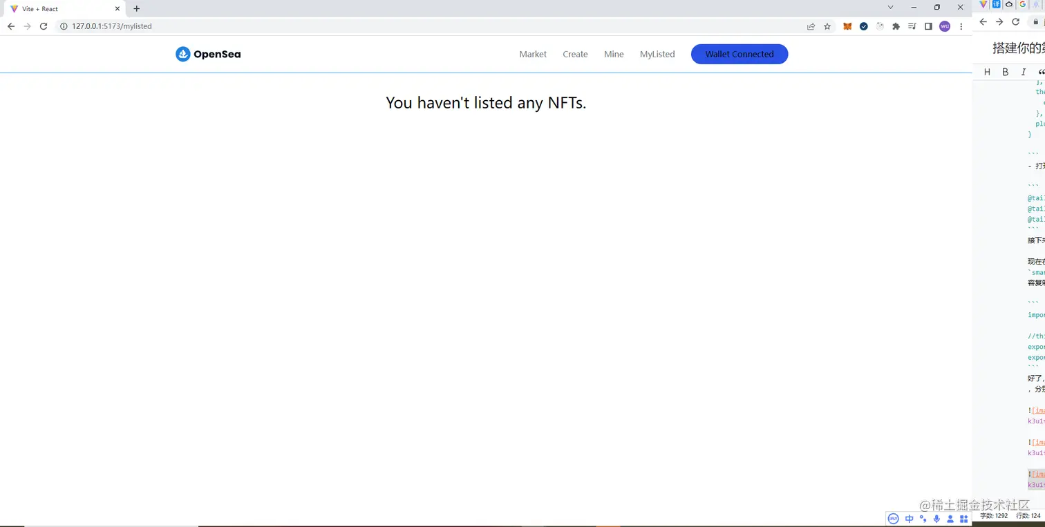View site information icon in address bar
Screen dimensions: 1045x527
(64, 26)
